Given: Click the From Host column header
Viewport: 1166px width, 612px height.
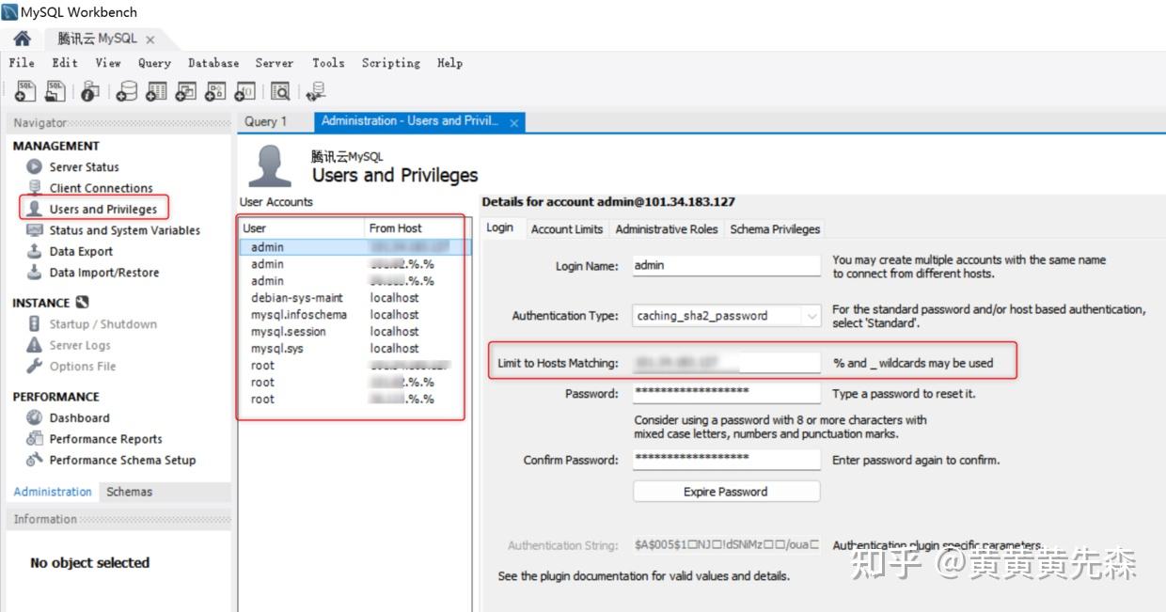Looking at the screenshot, I should click(x=415, y=228).
